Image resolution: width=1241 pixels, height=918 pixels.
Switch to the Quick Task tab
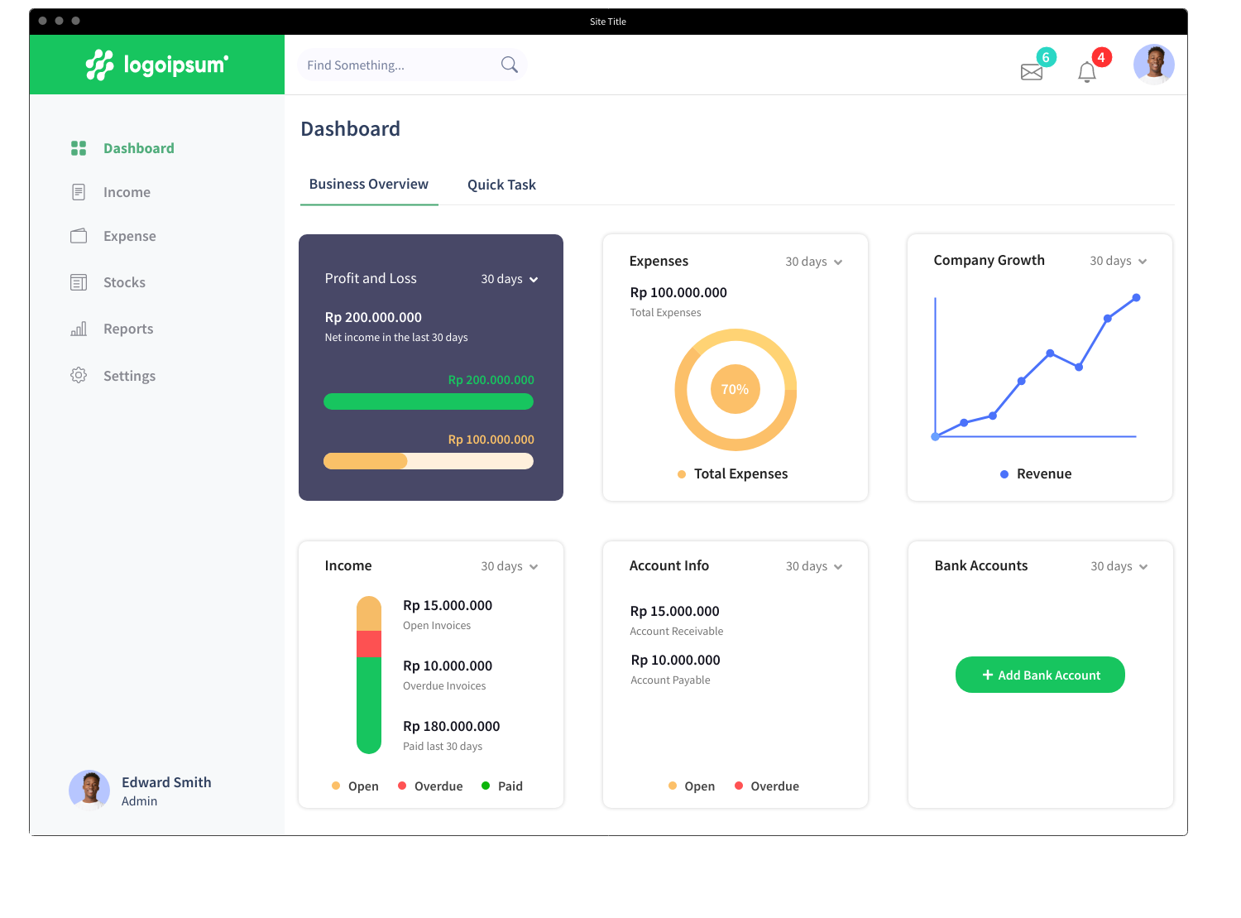click(x=501, y=185)
